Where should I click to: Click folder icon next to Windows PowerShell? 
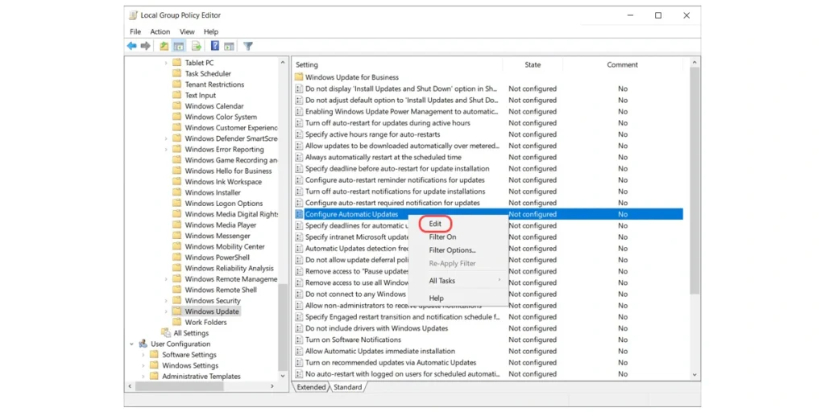[x=176, y=257]
